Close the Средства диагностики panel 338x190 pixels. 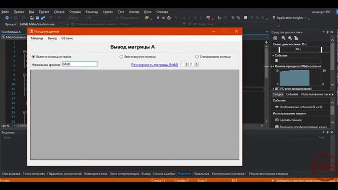tap(332, 32)
